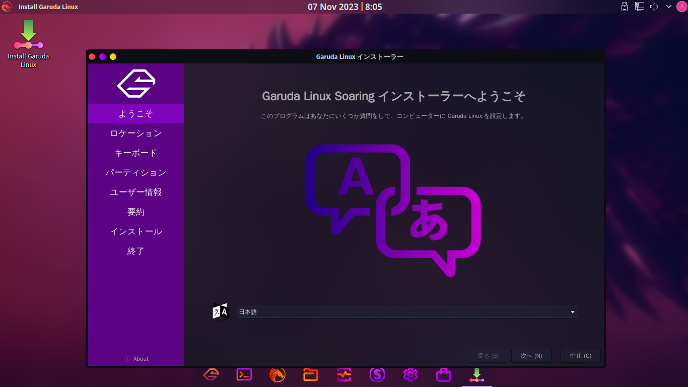
Task: Select the ユーザー情報 step in sidebar
Action: point(136,192)
